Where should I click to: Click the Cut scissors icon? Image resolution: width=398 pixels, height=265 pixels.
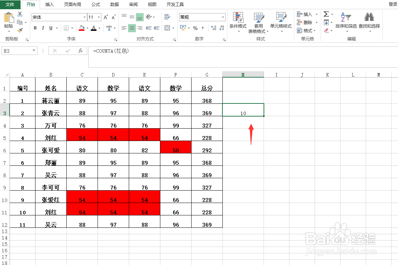(x=20, y=14)
